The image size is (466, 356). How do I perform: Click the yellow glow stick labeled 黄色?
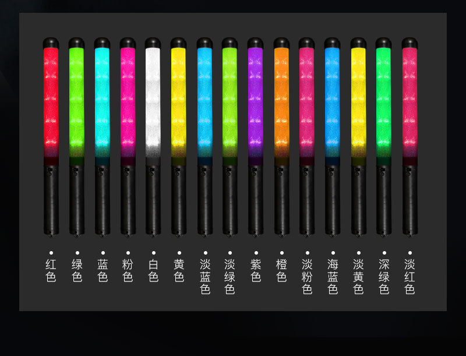179,137
